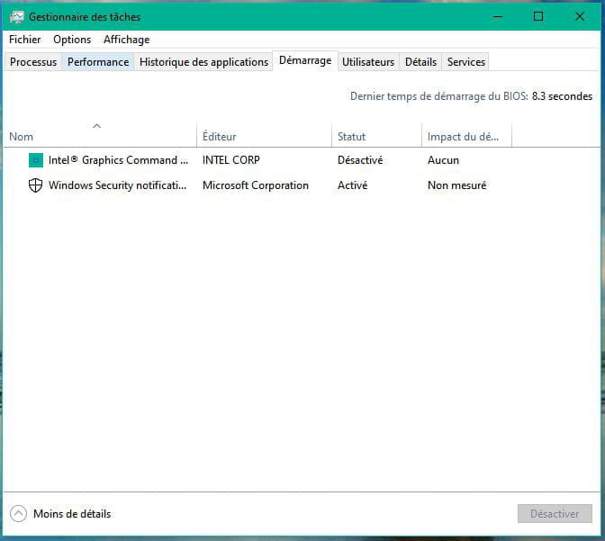
Task: Go to the Détails tab
Action: point(420,62)
